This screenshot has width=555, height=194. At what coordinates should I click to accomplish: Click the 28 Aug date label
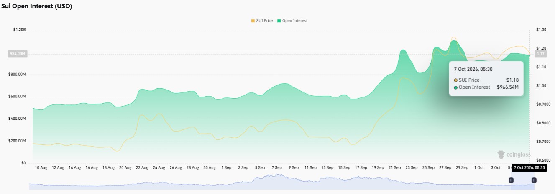tap(192, 168)
